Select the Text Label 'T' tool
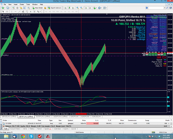The width and height of the screenshot is (173, 139). [34, 11]
